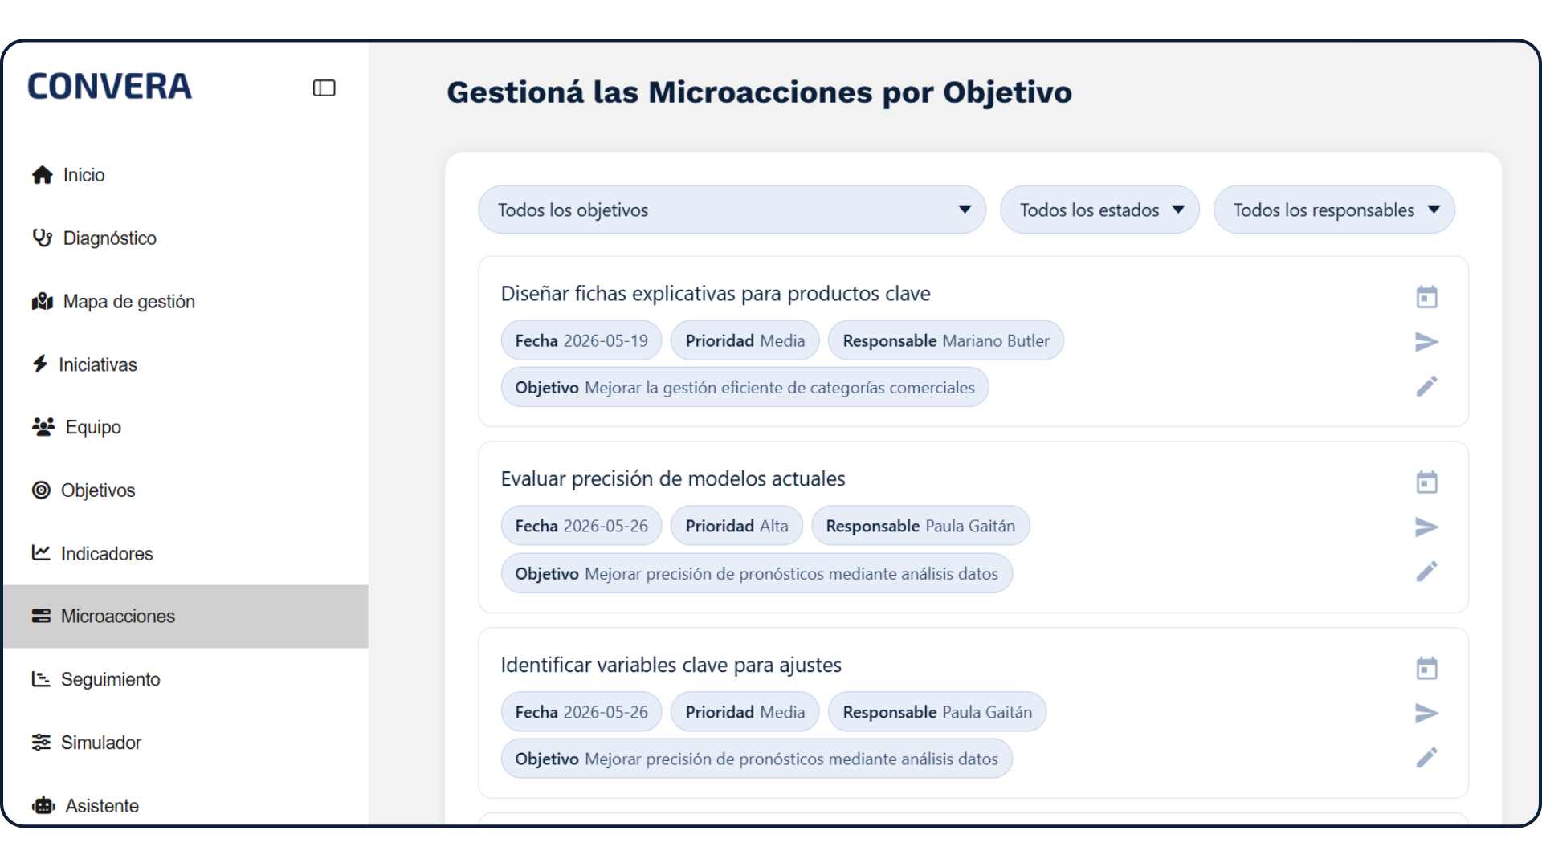Click the map icon for Mapa de gestión

42,301
